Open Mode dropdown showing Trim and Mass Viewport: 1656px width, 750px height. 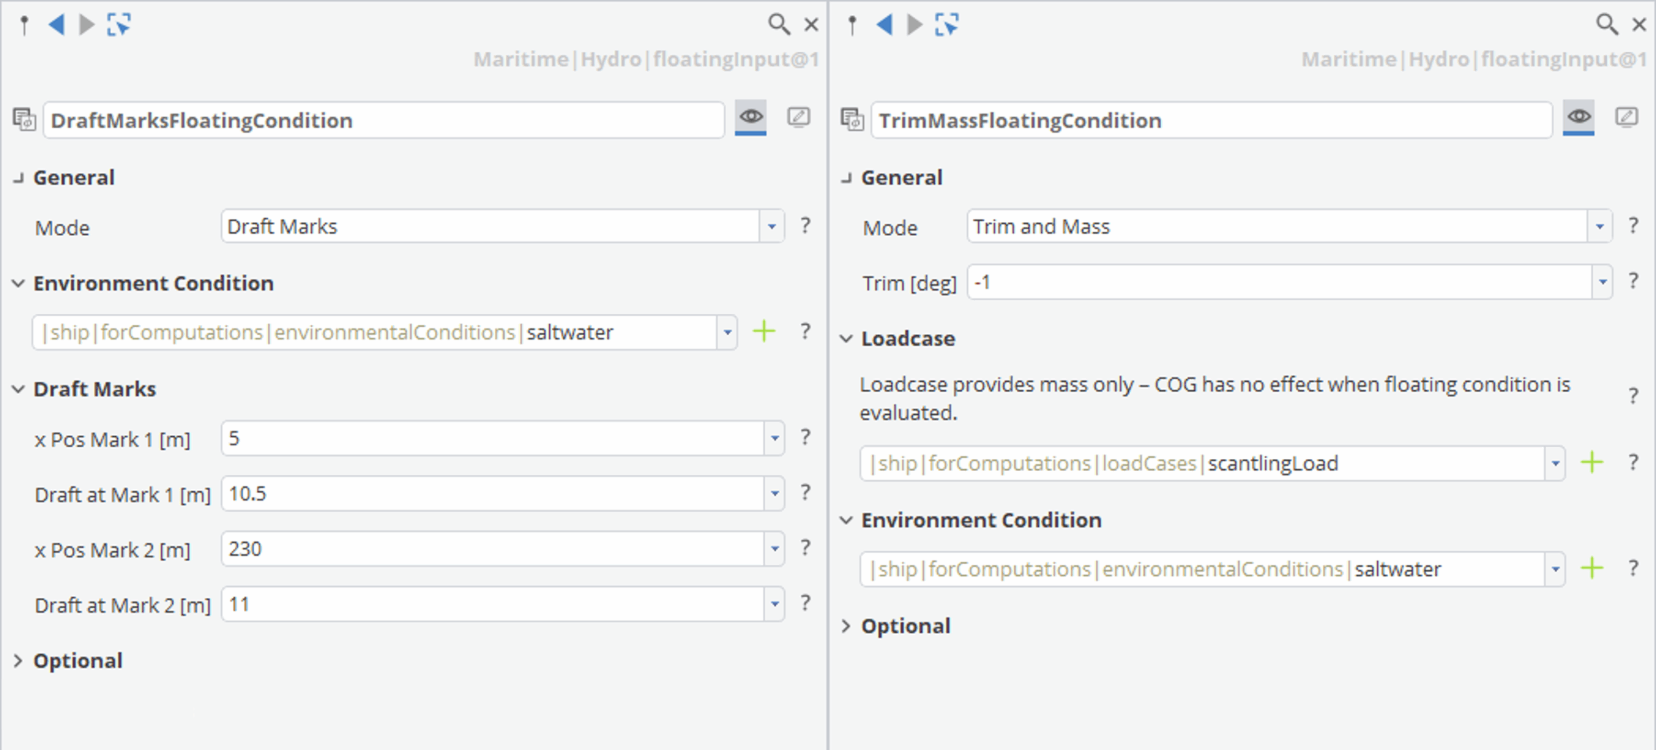tap(1599, 226)
